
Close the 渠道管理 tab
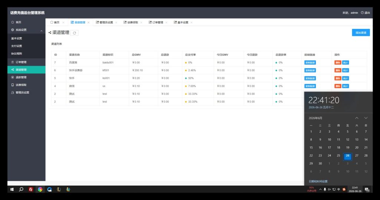(88, 23)
